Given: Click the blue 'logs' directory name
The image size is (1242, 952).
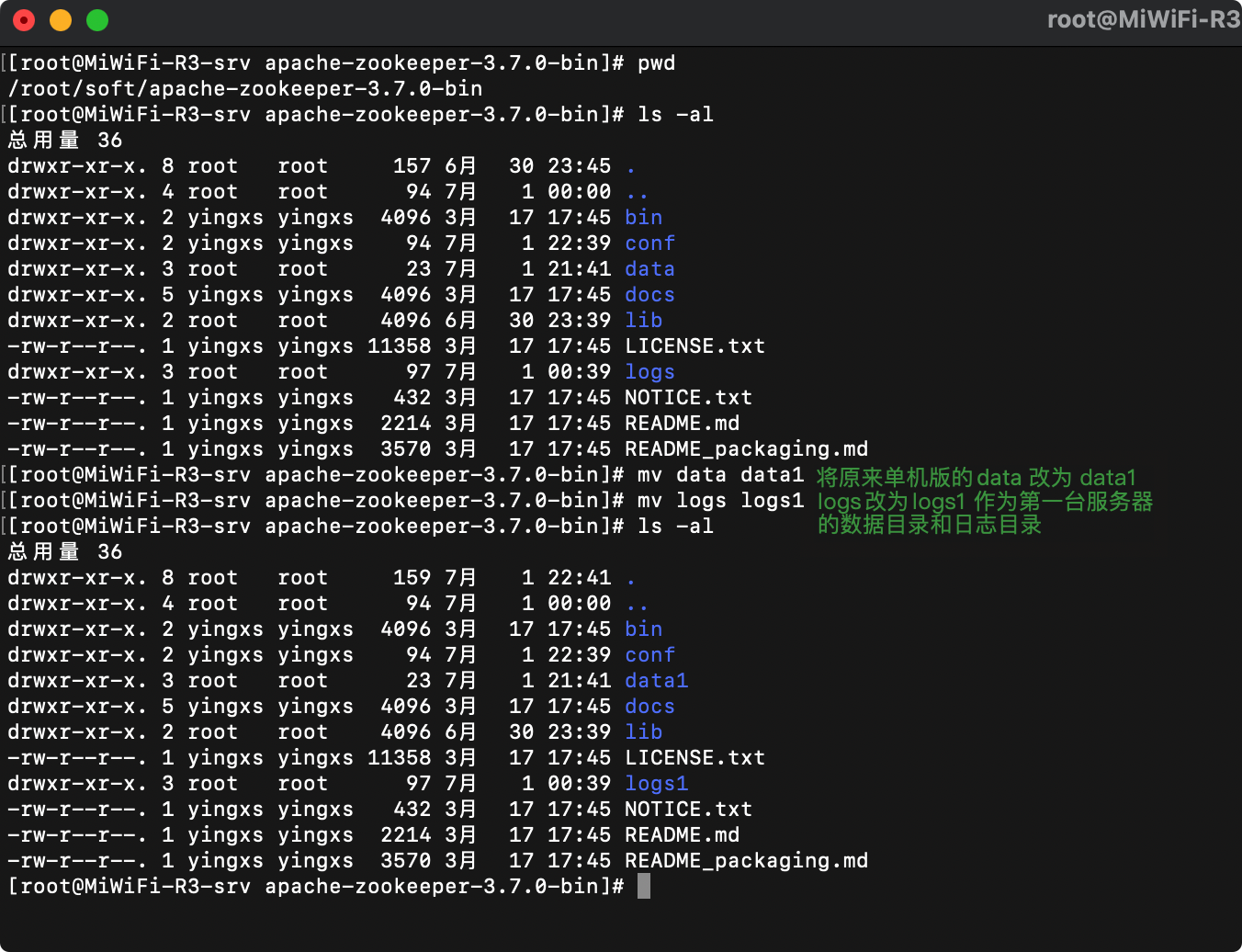Looking at the screenshot, I should point(650,372).
